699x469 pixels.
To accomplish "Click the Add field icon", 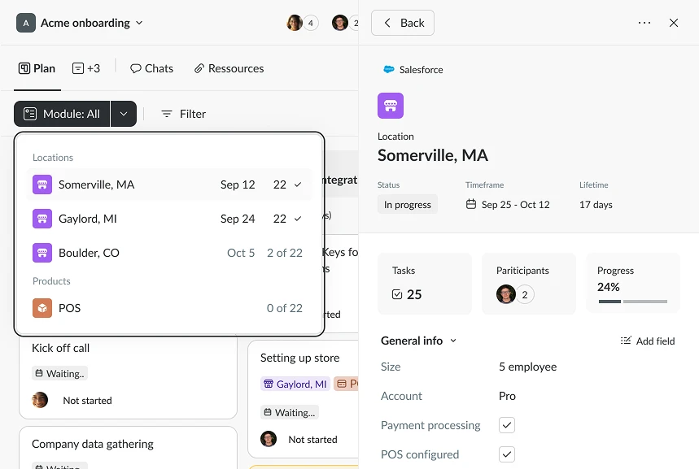I will 626,341.
